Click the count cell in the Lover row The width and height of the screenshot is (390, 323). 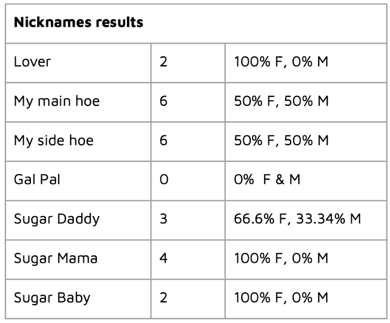tap(163, 62)
